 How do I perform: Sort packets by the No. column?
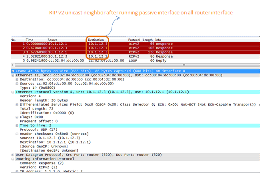point(13,40)
